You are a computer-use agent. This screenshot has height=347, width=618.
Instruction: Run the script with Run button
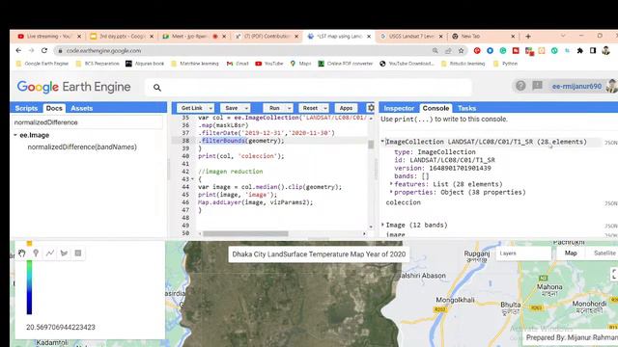274,108
